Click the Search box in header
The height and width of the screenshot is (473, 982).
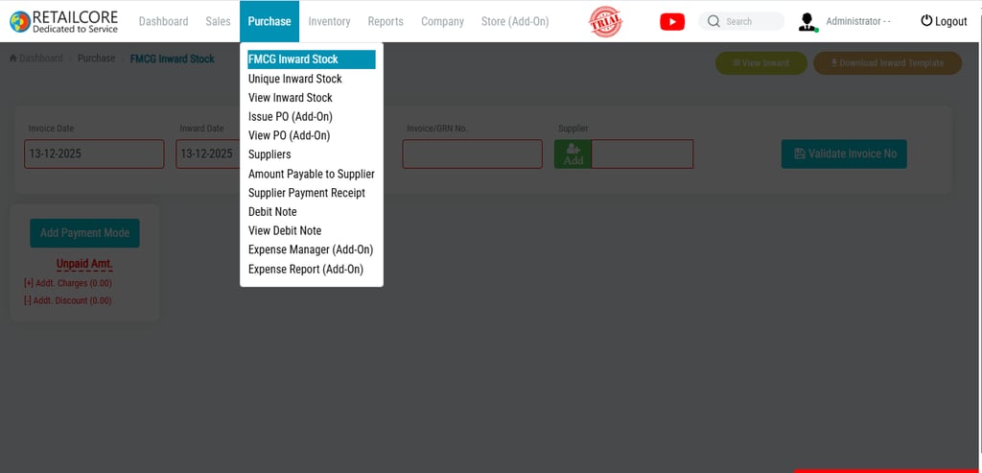pyautogui.click(x=741, y=21)
